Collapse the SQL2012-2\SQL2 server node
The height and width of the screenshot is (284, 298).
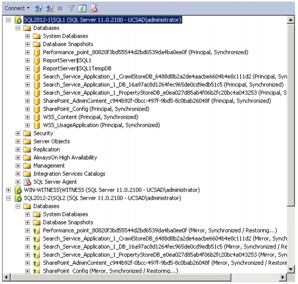coord(8,198)
